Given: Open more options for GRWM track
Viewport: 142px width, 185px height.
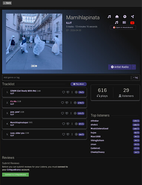Looking at the screenshot, I should point(72,92).
